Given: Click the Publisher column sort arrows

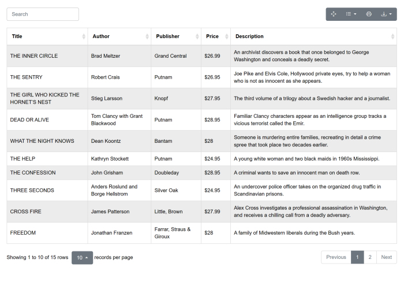Looking at the screenshot, I should [197, 36].
